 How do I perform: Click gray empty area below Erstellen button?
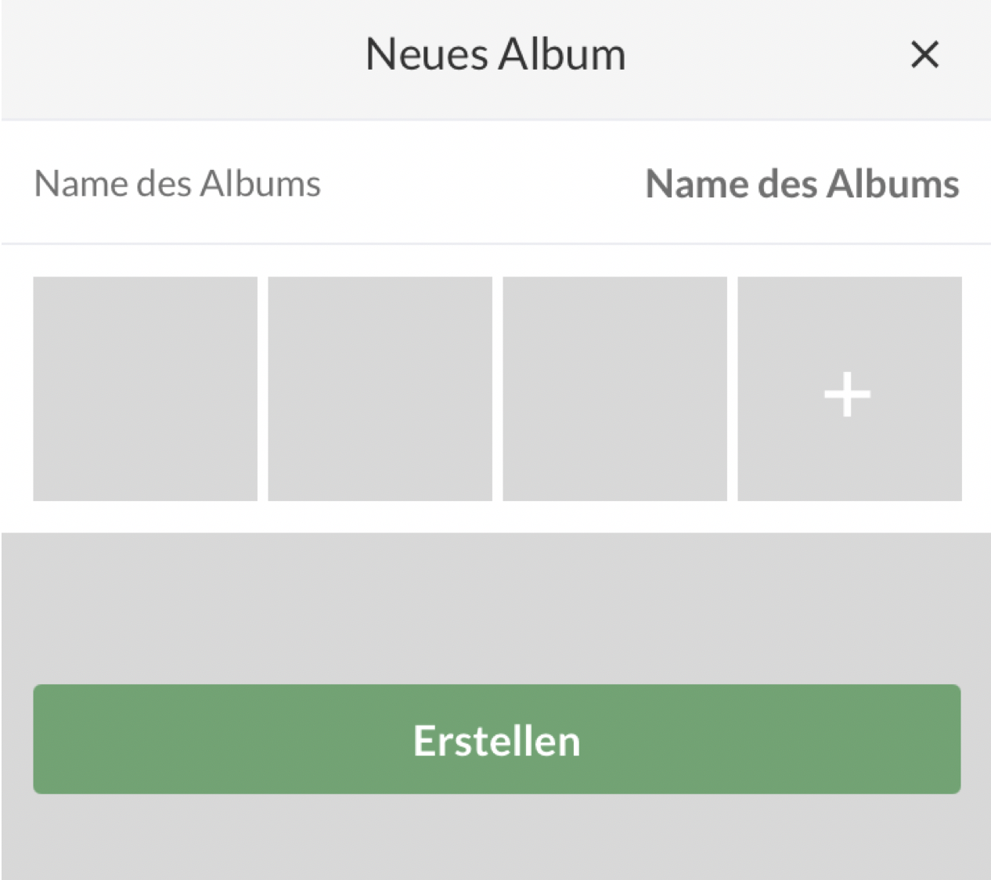click(x=495, y=838)
